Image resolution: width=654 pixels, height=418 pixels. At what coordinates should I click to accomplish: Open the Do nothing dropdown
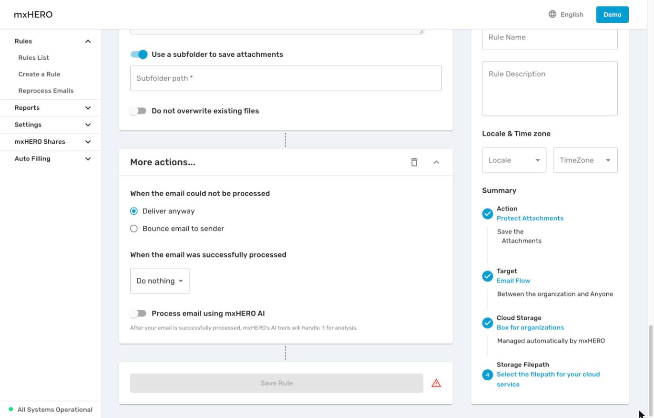click(x=160, y=281)
